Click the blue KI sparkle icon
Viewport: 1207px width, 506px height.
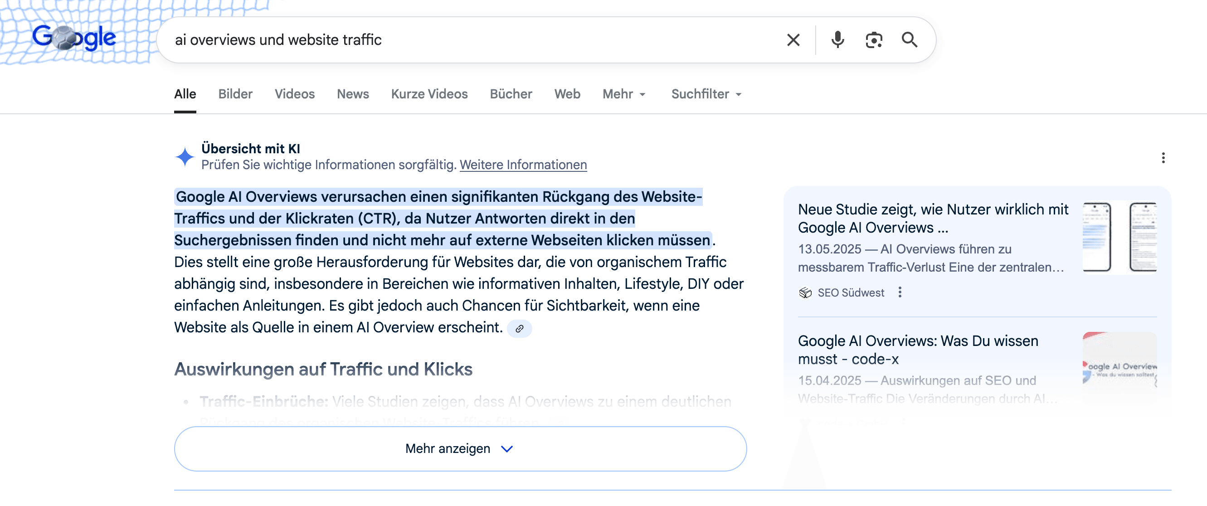185,156
